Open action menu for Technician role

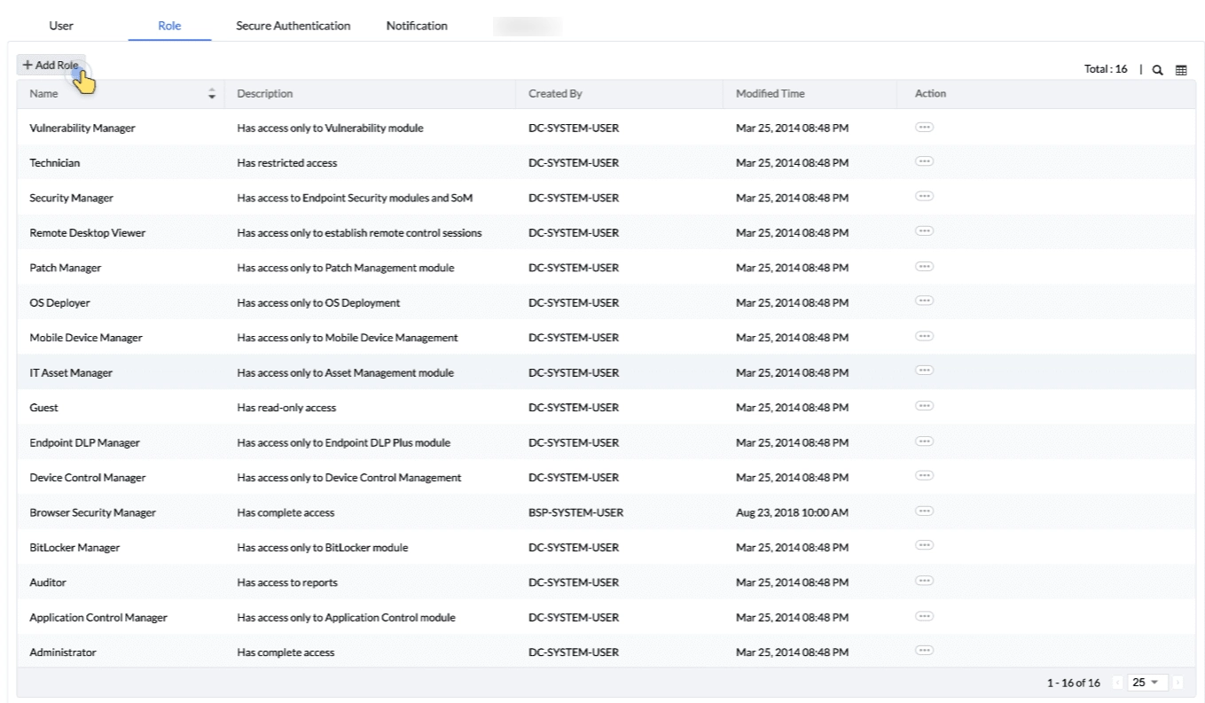pyautogui.click(x=925, y=162)
